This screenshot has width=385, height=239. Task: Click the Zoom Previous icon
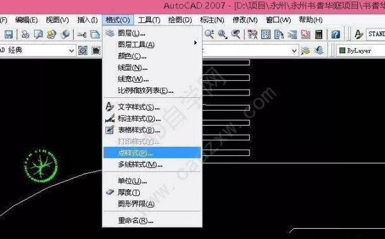click(235, 35)
